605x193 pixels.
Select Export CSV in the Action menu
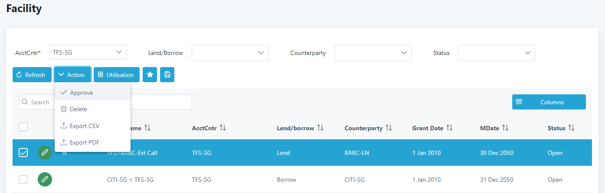[x=84, y=126]
